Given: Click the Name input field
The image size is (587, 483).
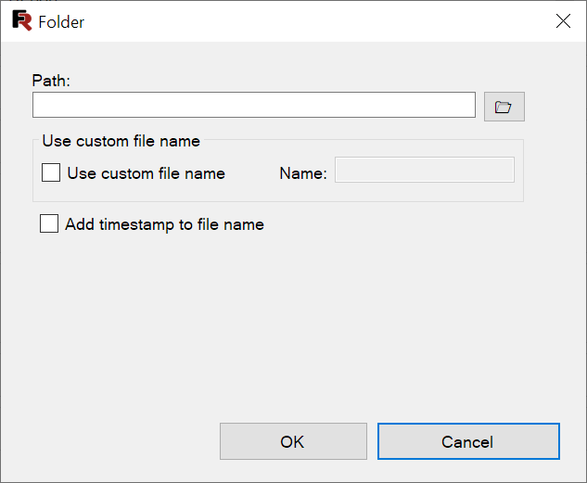Looking at the screenshot, I should (425, 170).
